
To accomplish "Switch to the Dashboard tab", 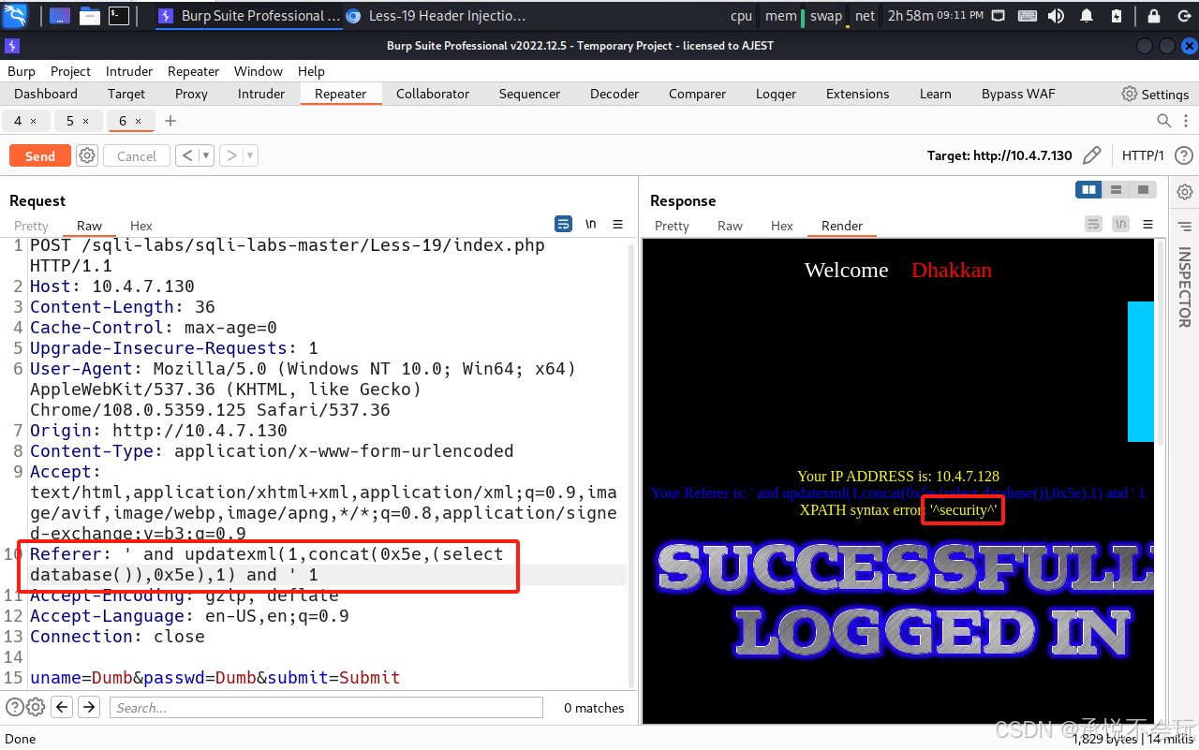I will [46, 94].
